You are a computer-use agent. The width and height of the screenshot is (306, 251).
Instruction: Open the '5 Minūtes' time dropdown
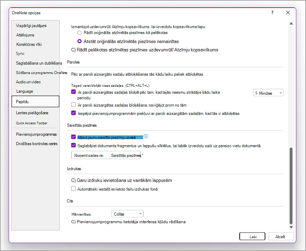(x=268, y=93)
